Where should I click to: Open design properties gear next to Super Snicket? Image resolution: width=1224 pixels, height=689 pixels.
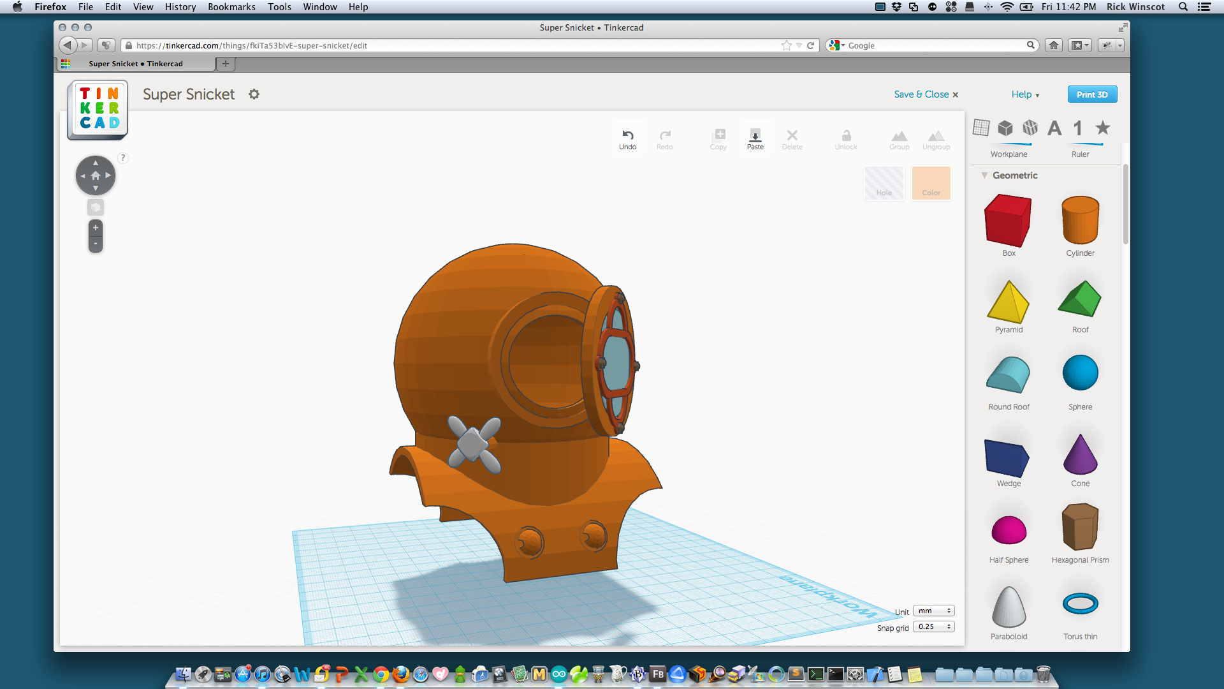(x=254, y=94)
